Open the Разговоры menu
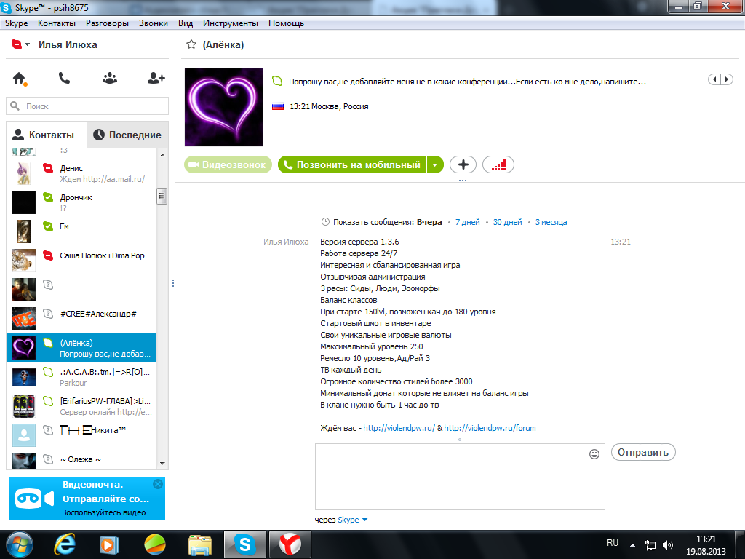The height and width of the screenshot is (559, 745). click(x=108, y=23)
